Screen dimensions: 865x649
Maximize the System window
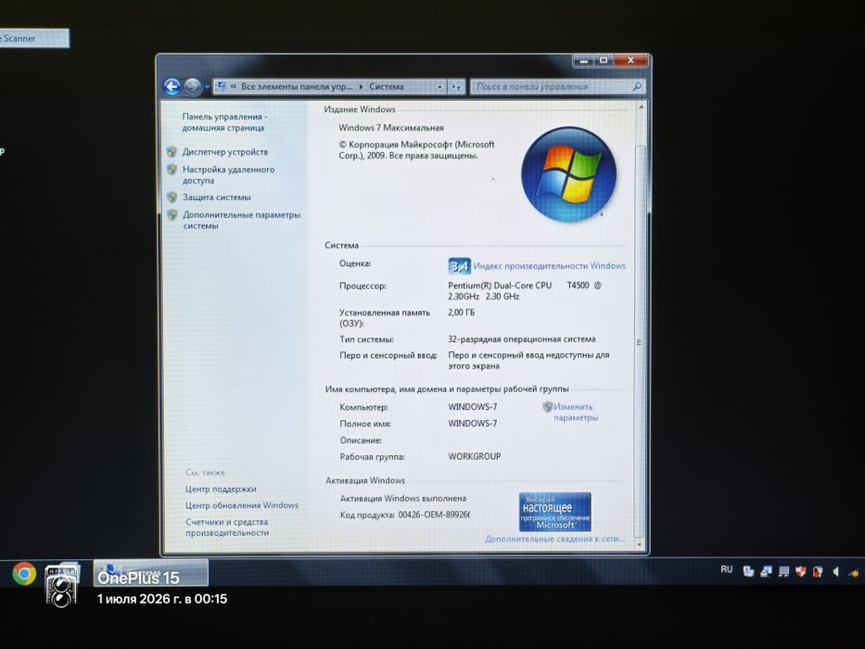click(604, 60)
